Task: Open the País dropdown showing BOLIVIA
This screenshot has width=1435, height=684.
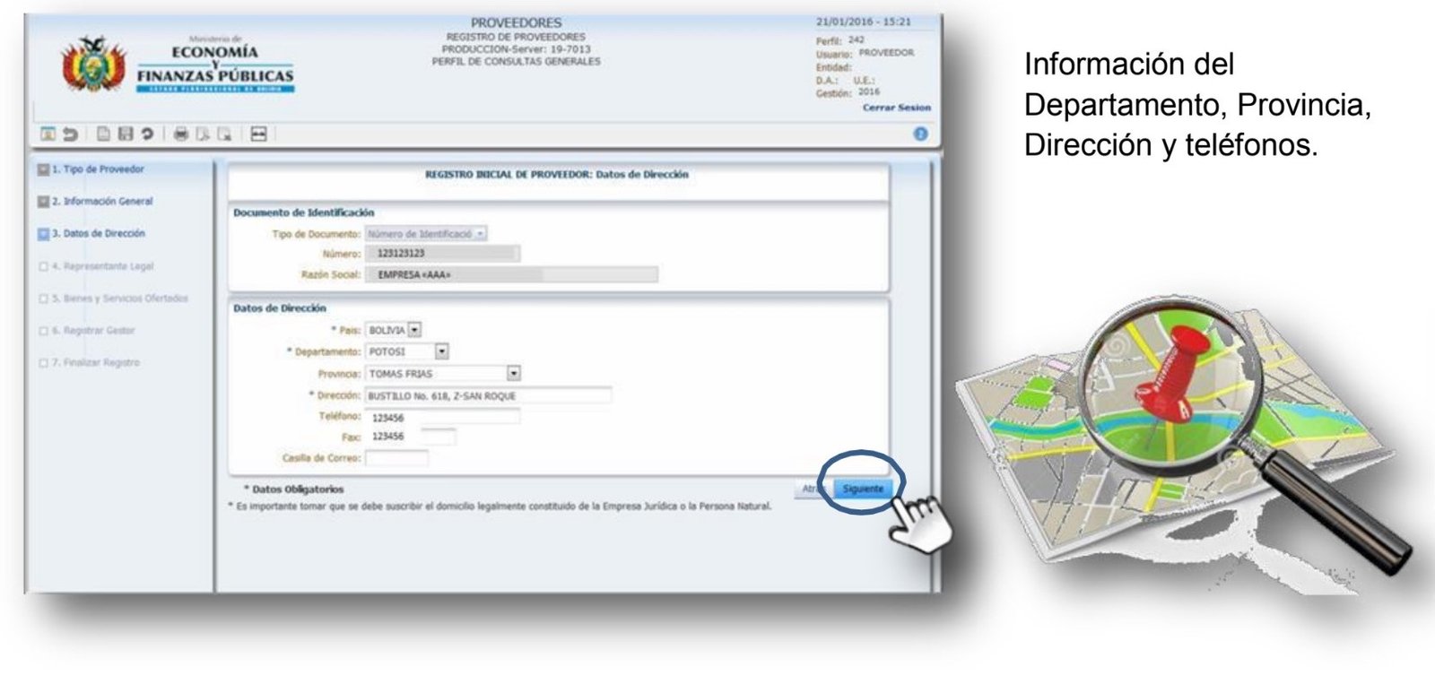Action: click(414, 330)
